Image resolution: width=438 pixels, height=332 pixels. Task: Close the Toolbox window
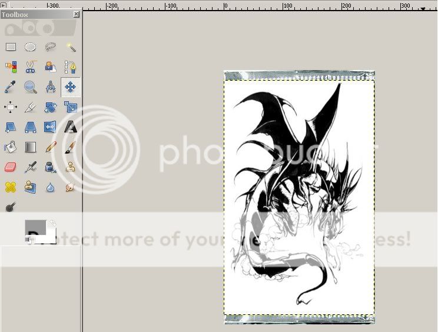click(77, 14)
